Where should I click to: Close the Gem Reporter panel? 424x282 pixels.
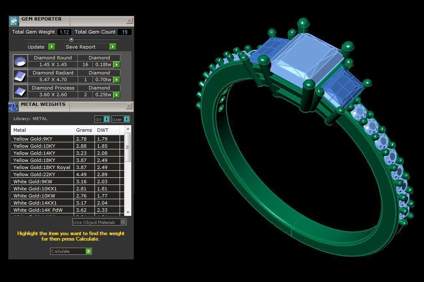tap(130, 21)
